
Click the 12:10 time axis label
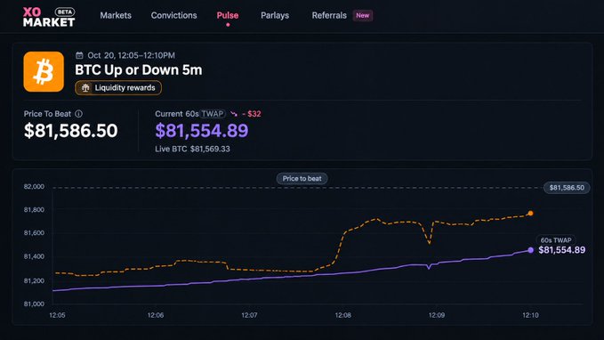pos(530,315)
